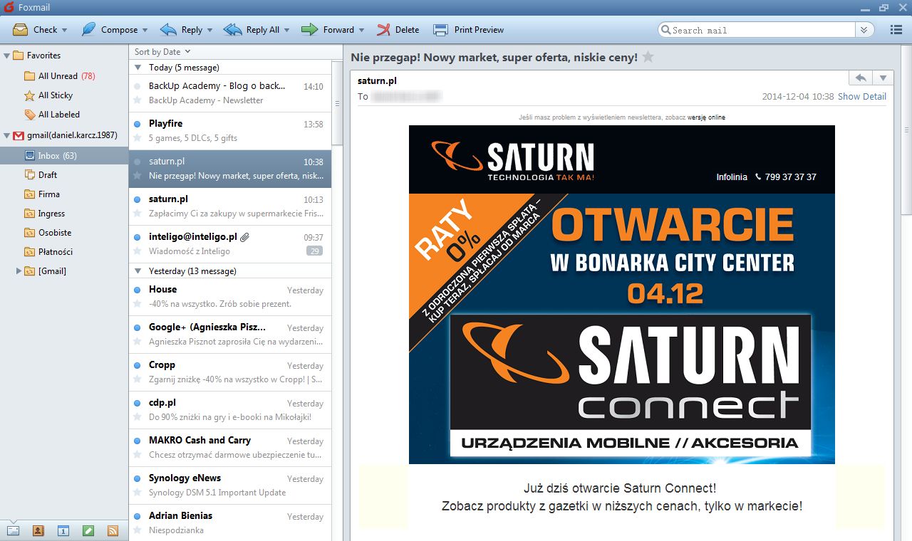Open the calendar icon at bottom

click(63, 530)
